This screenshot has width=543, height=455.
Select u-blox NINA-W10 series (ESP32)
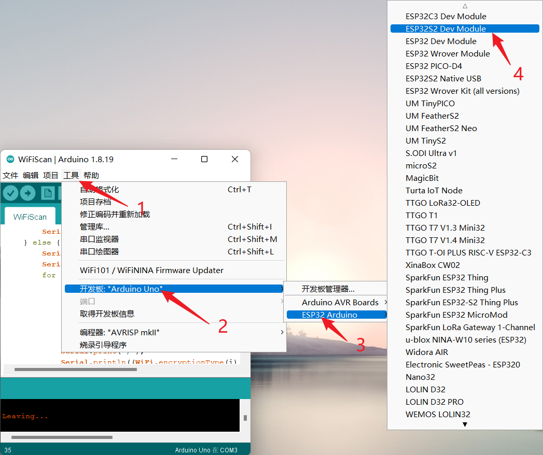tap(465, 340)
